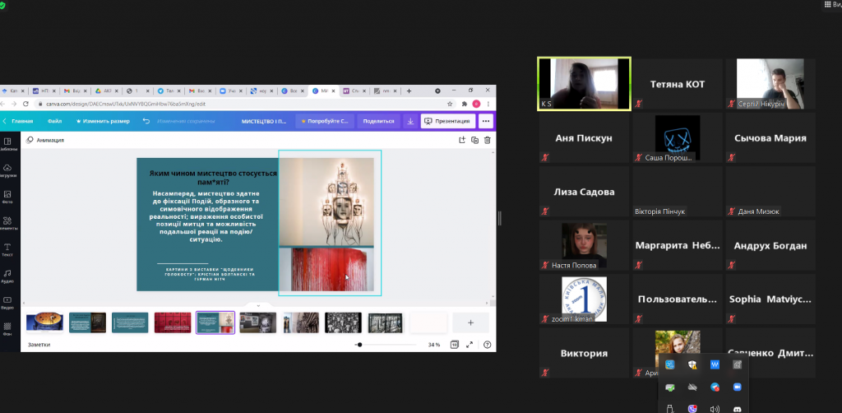The height and width of the screenshot is (413, 842).
Task: Open the Uploads panel in Canva sidebar
Action: click(8, 171)
